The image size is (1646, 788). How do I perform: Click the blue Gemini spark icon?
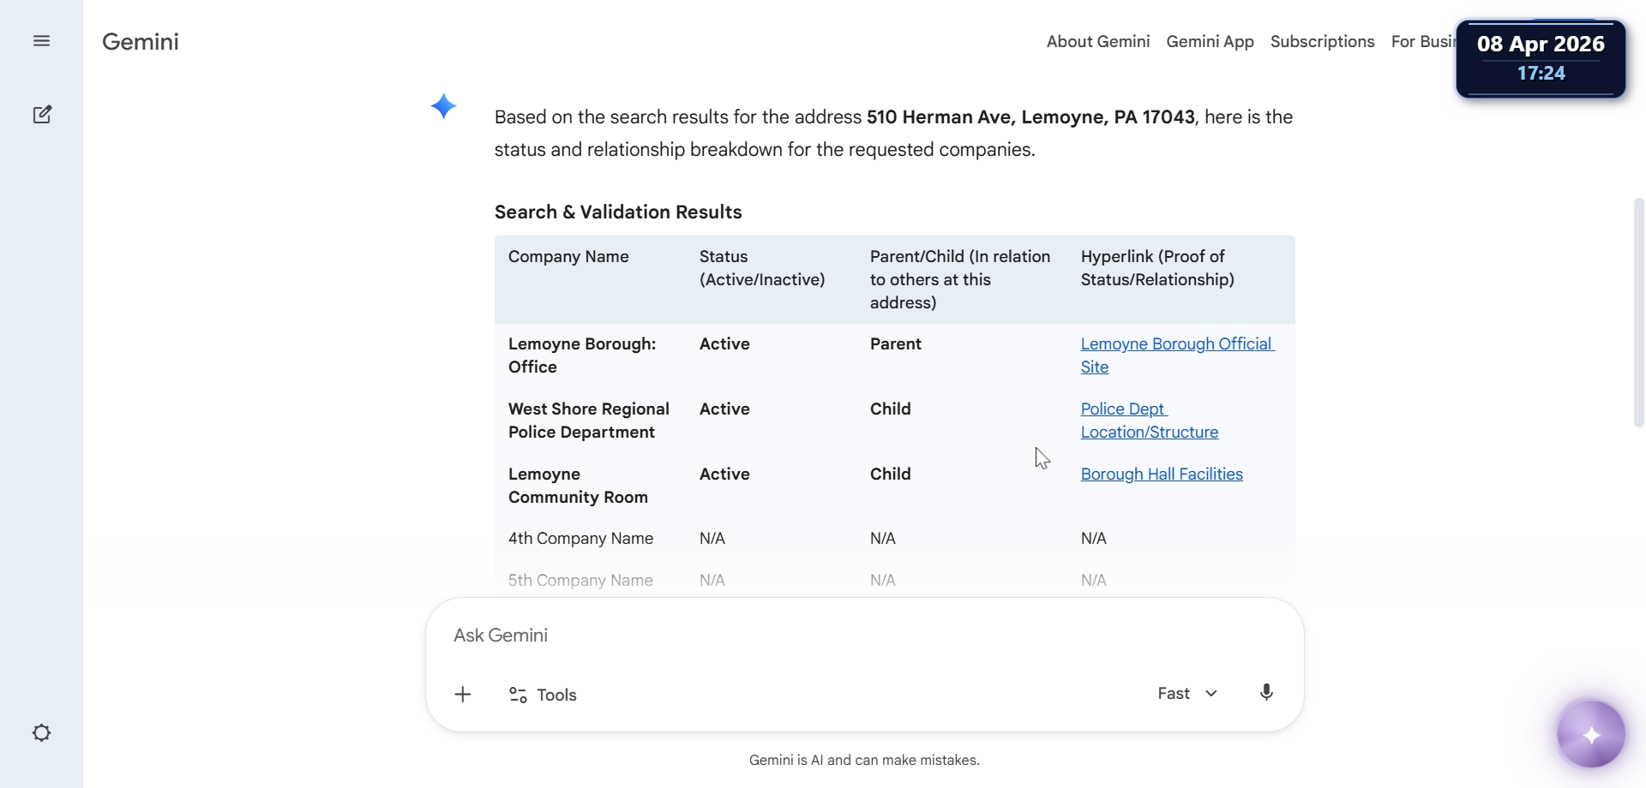coord(443,106)
